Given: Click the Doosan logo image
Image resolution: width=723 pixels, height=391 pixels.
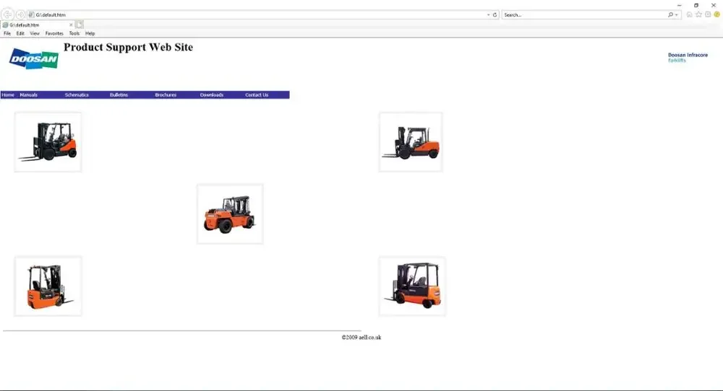Looking at the screenshot, I should (34, 59).
